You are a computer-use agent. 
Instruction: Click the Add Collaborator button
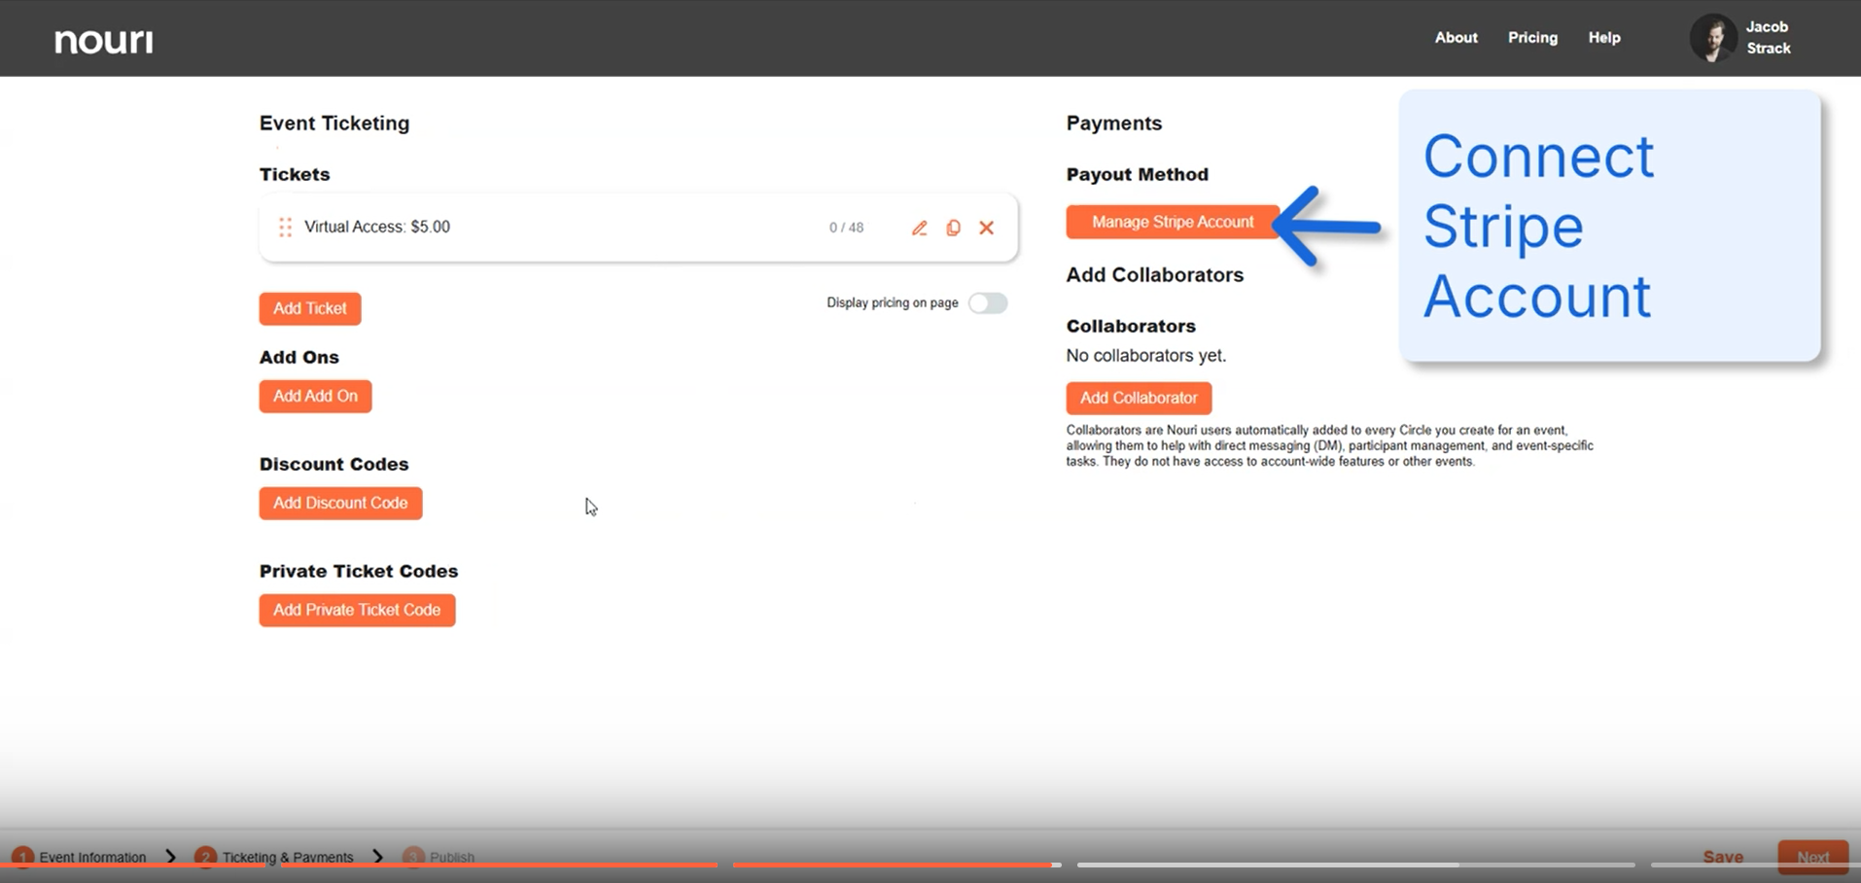point(1139,399)
